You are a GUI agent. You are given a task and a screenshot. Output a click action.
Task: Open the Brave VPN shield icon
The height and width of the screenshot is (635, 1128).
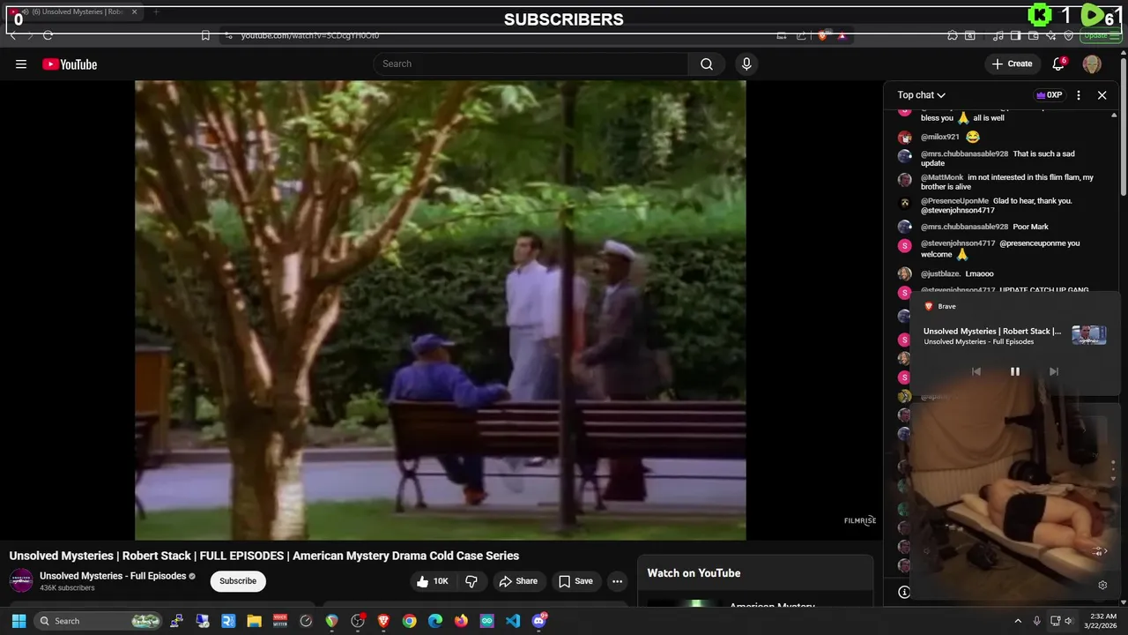click(1069, 35)
